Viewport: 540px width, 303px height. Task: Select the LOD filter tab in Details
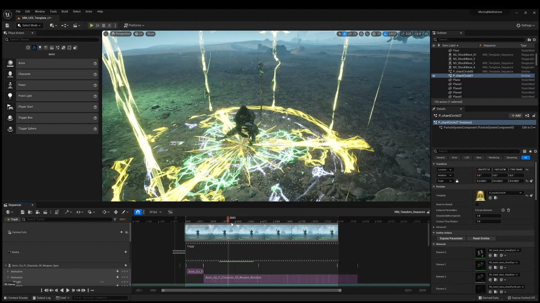pos(467,158)
